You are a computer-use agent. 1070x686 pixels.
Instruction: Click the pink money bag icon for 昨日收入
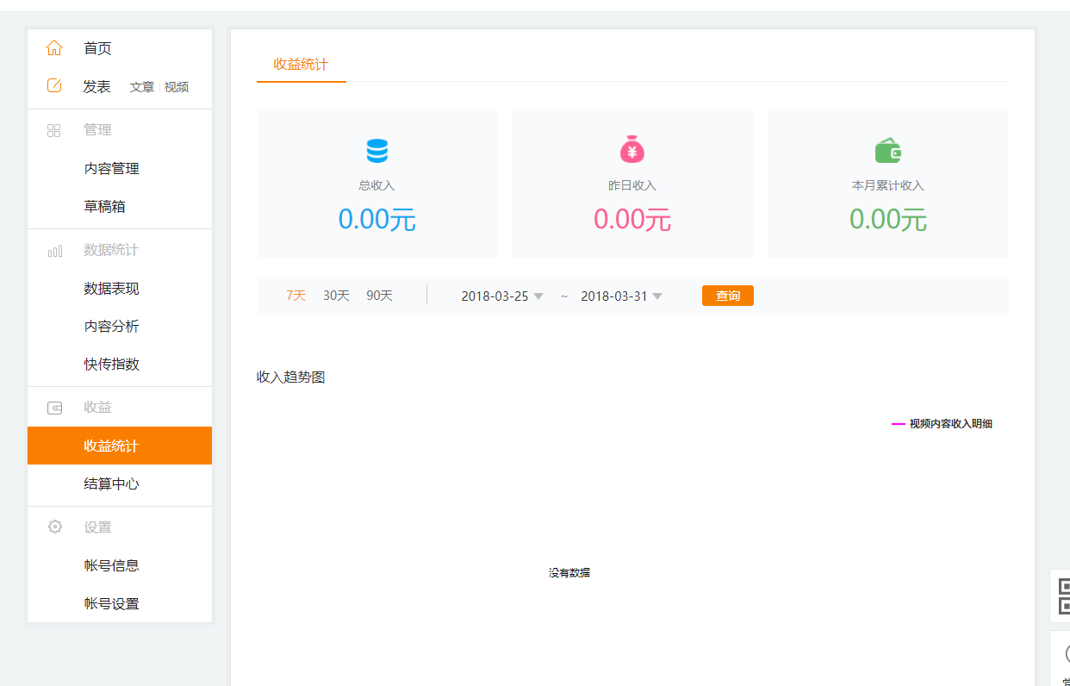631,150
